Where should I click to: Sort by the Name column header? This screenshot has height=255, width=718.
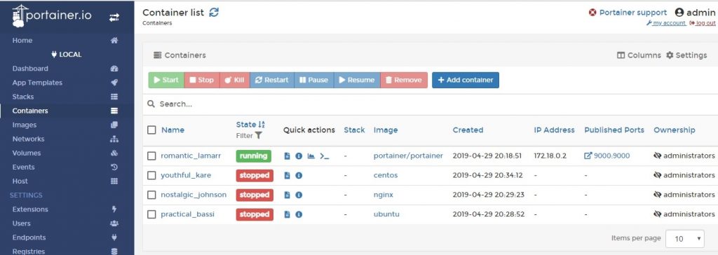coord(172,130)
